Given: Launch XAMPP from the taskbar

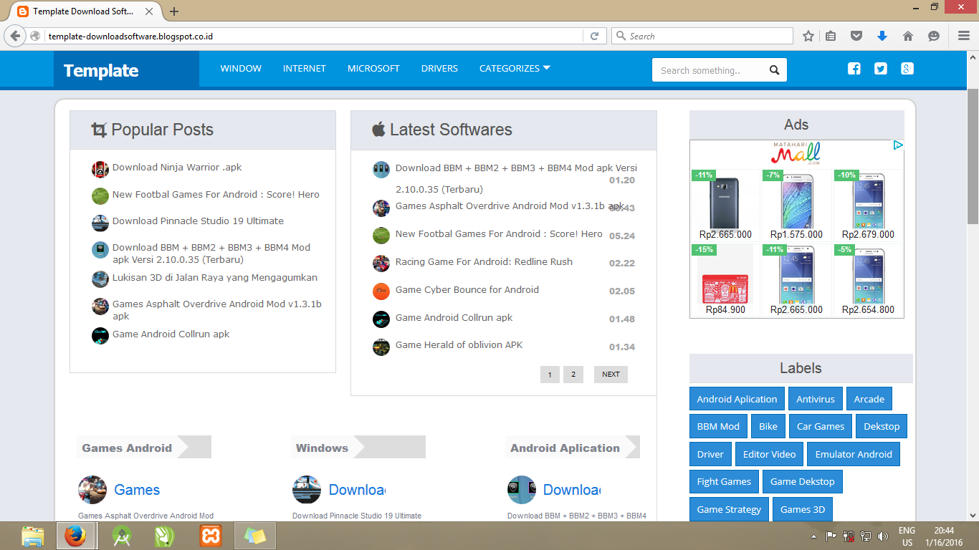Looking at the screenshot, I should coord(210,536).
